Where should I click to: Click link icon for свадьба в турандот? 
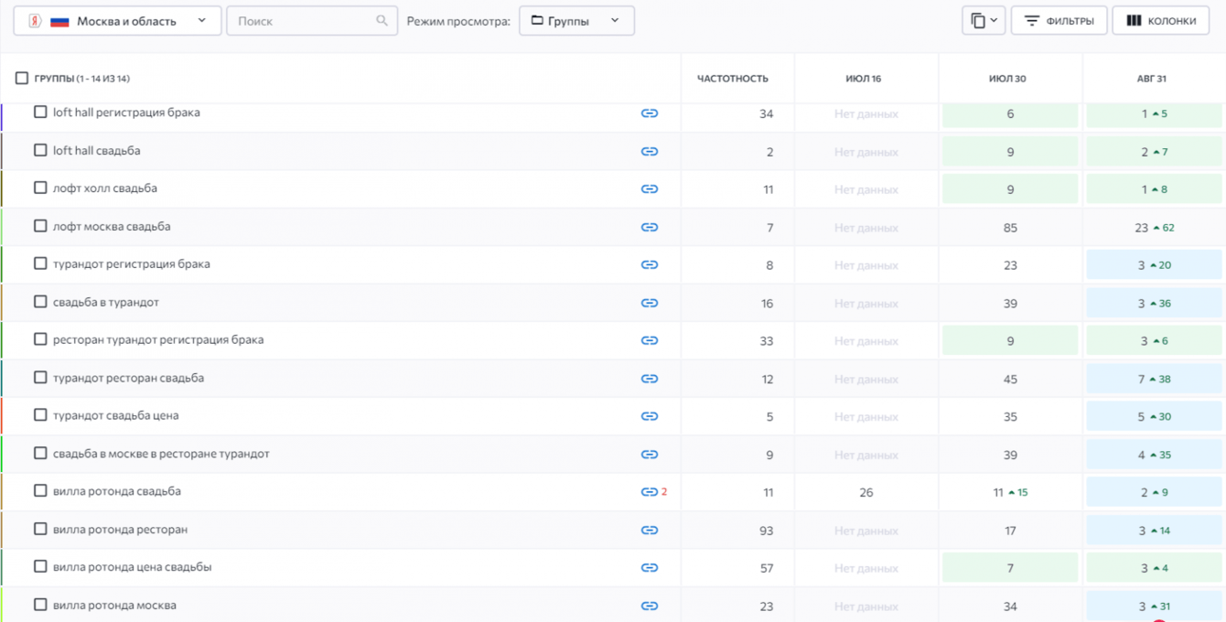[x=650, y=304]
